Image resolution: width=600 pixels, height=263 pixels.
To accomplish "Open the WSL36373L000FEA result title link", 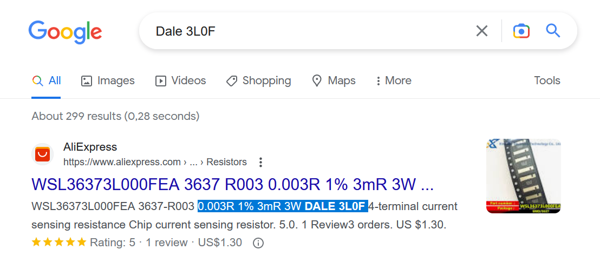I will coord(233,184).
